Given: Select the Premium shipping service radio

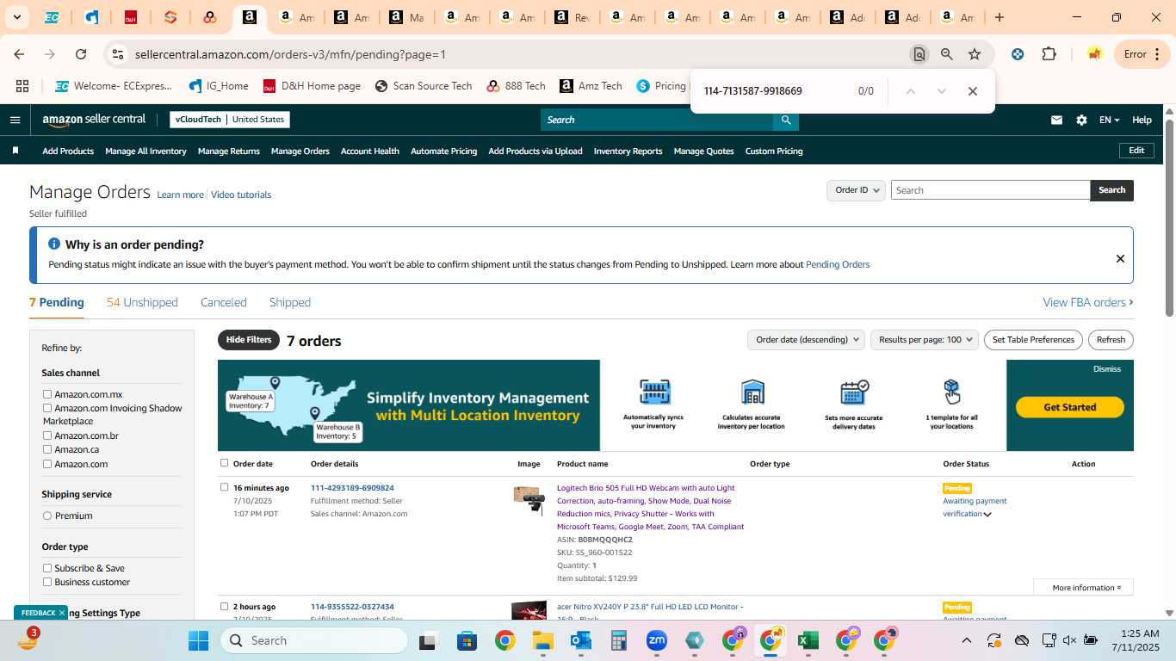Looking at the screenshot, I should 47,516.
